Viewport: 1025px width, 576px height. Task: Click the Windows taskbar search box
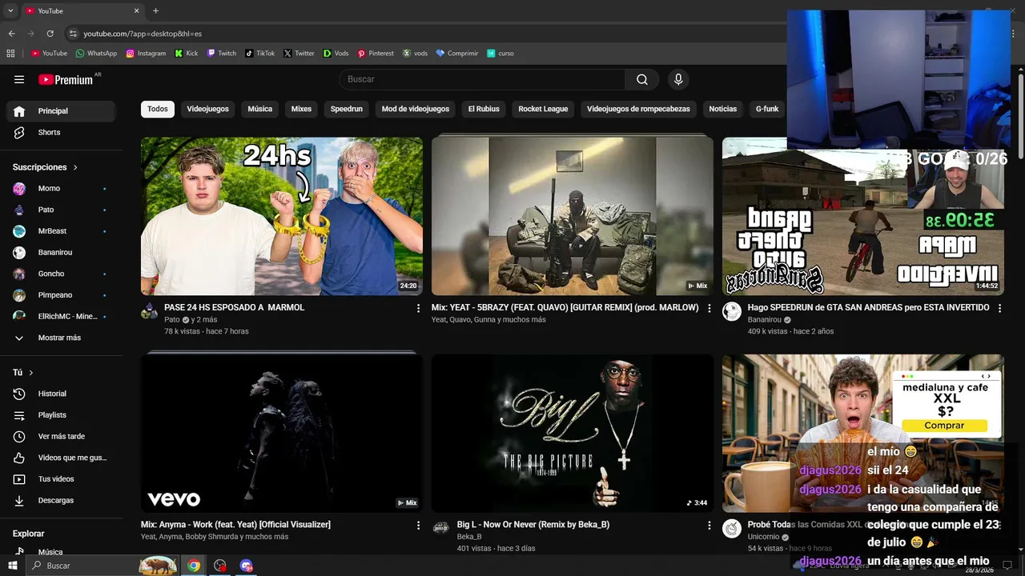coord(102,566)
